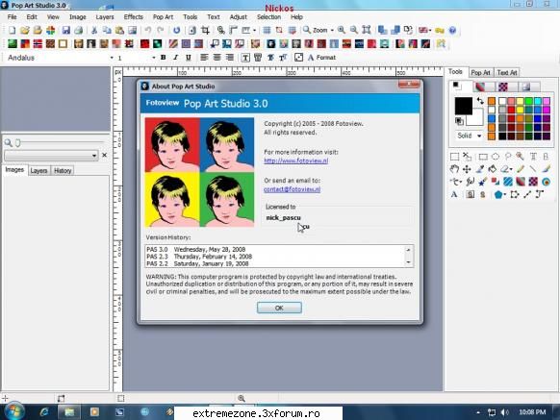Open the Solid fill style dropdown

click(479, 136)
